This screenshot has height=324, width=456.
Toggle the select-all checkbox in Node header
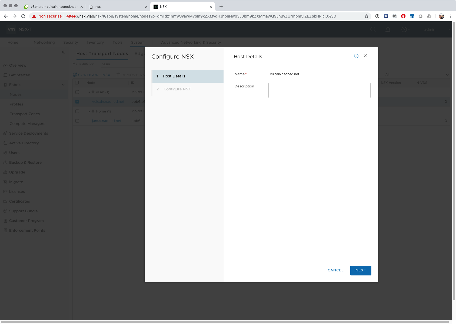[x=77, y=83]
